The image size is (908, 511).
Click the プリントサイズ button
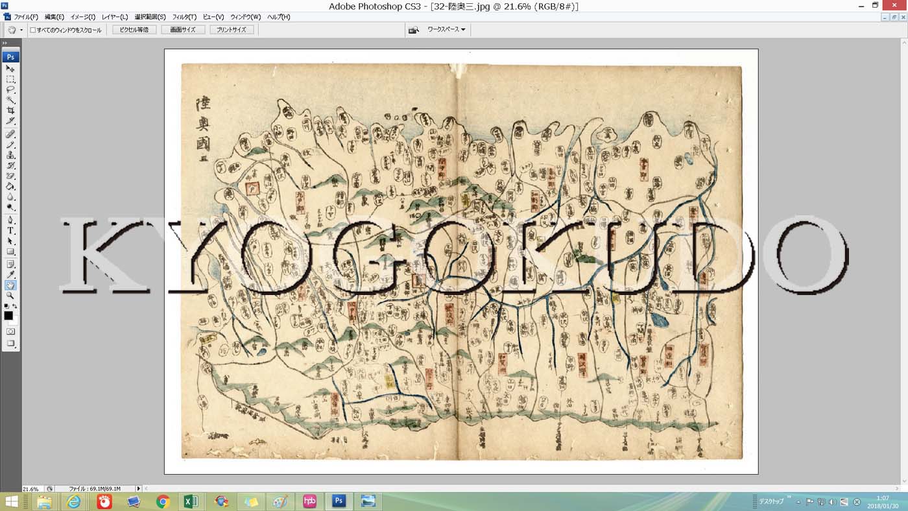(x=232, y=30)
